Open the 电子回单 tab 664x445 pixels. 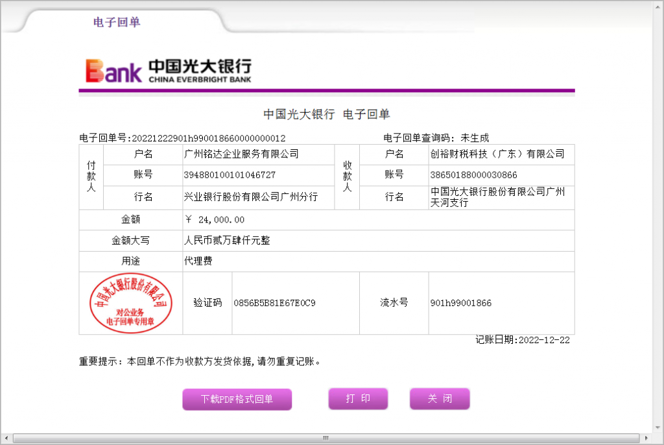pyautogui.click(x=117, y=22)
